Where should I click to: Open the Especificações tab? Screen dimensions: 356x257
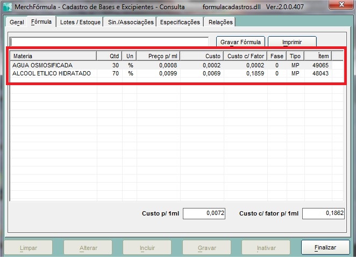click(x=180, y=22)
